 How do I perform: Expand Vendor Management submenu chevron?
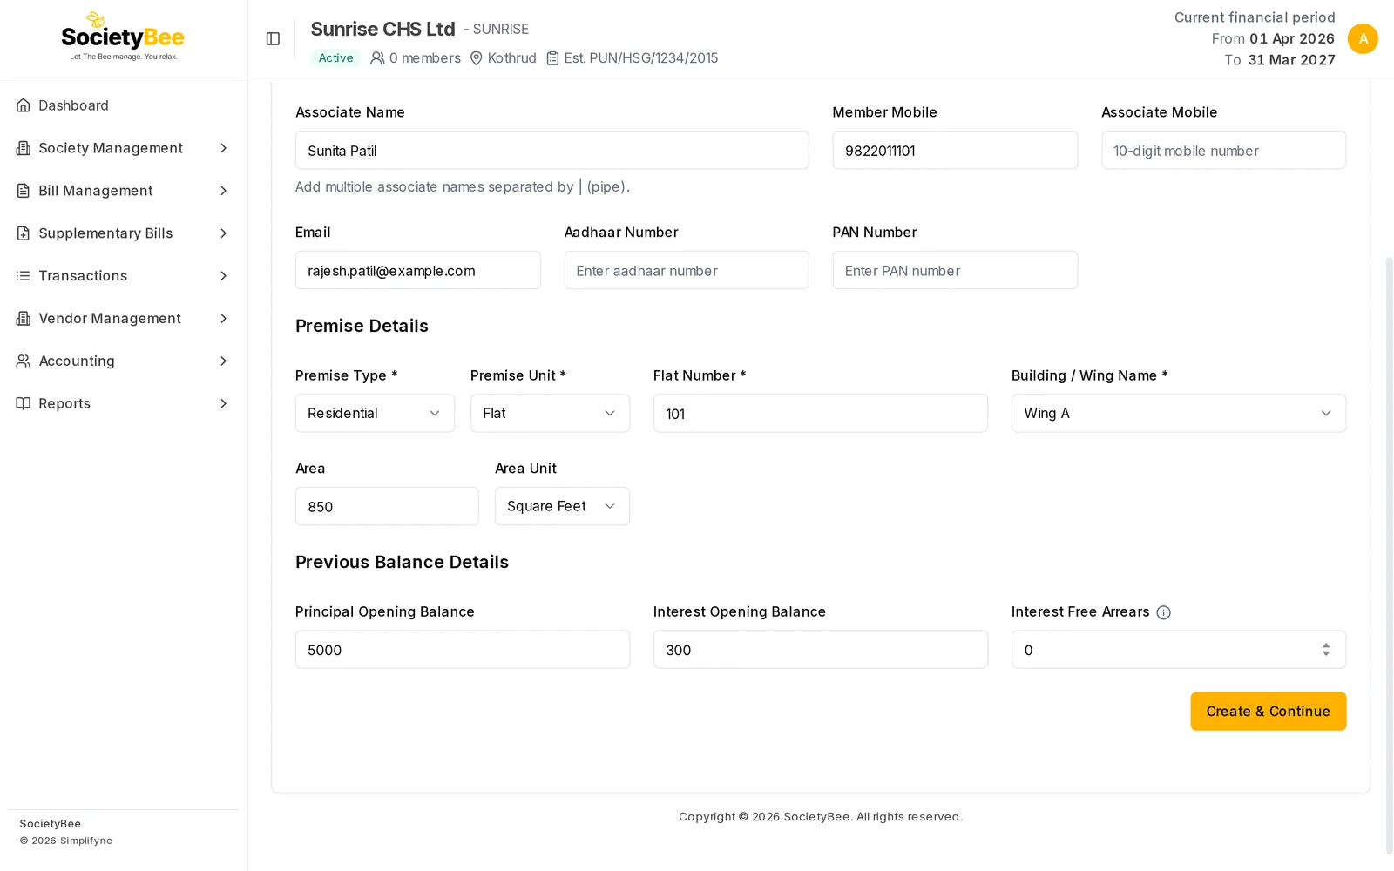(223, 319)
